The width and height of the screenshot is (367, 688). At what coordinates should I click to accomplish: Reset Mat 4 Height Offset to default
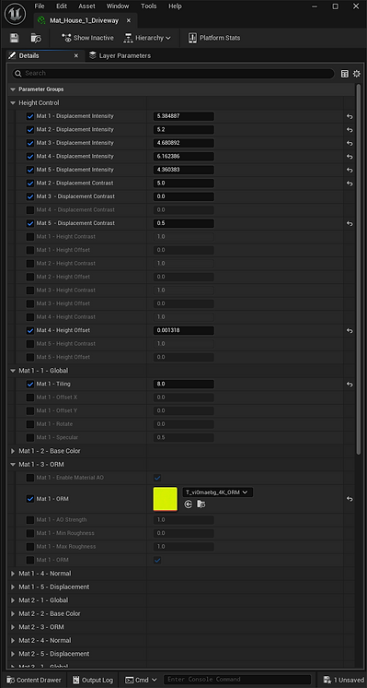point(350,330)
